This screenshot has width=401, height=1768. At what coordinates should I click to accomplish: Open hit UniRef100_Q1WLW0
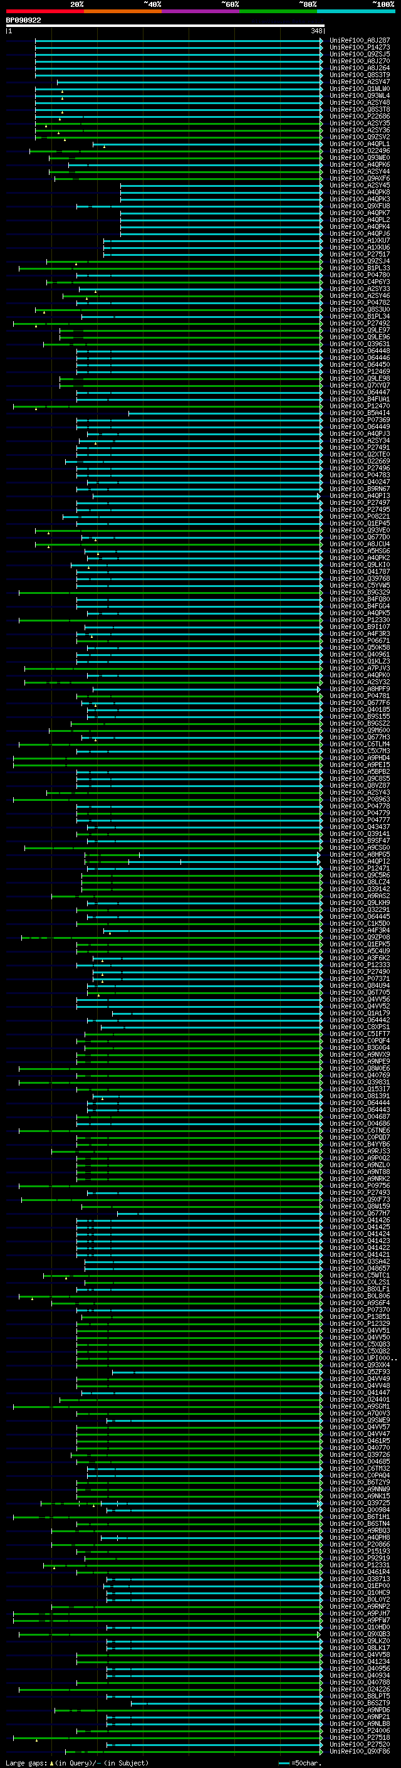click(x=360, y=88)
